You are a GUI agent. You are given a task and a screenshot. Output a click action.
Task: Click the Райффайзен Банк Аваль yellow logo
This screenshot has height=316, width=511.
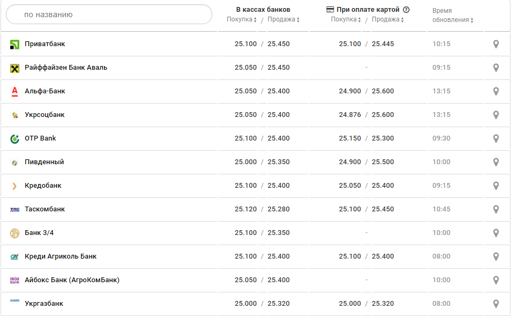pyautogui.click(x=15, y=68)
